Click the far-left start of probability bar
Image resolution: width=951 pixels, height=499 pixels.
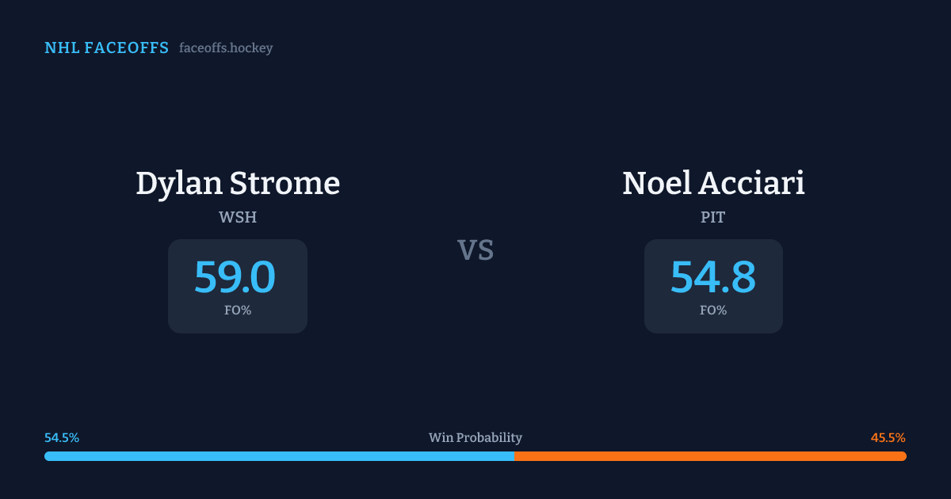(x=48, y=456)
